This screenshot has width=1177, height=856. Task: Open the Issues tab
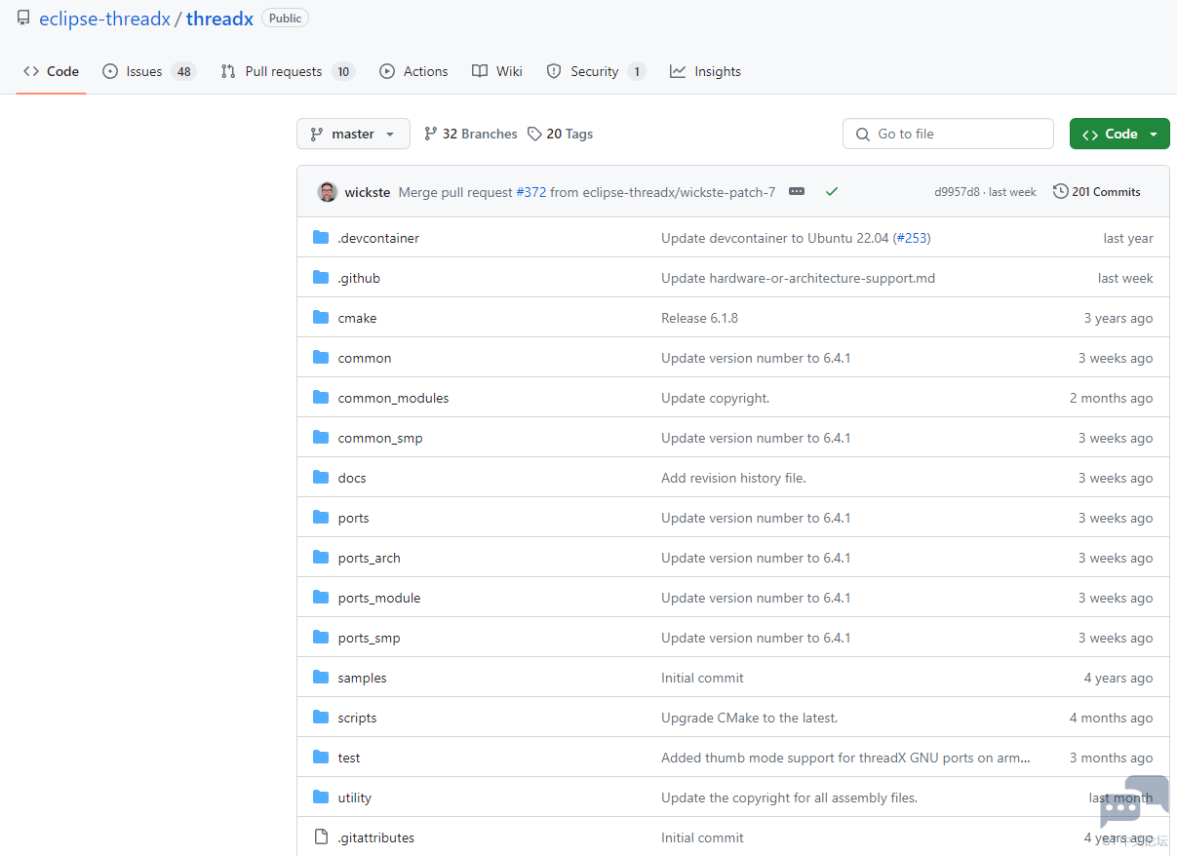click(x=149, y=71)
